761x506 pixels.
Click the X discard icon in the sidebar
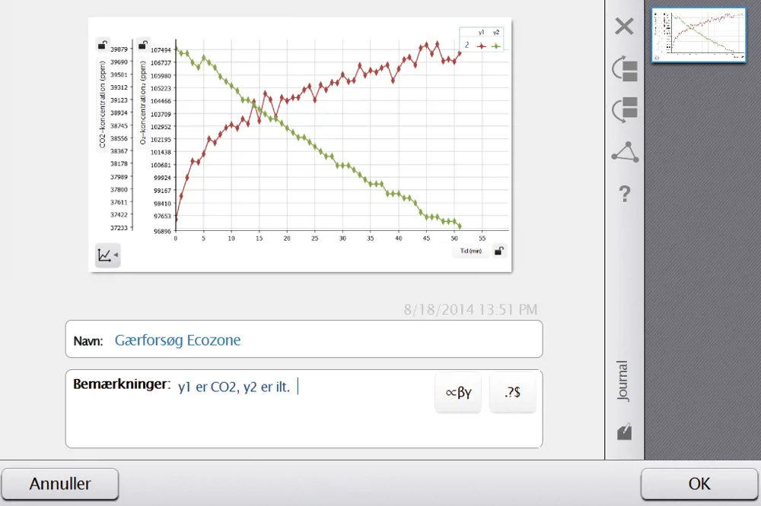[x=623, y=26]
